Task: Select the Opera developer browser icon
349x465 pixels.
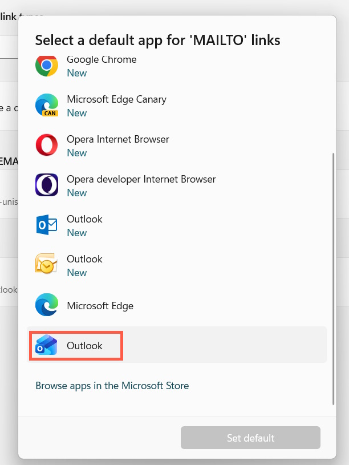Action: [47, 185]
